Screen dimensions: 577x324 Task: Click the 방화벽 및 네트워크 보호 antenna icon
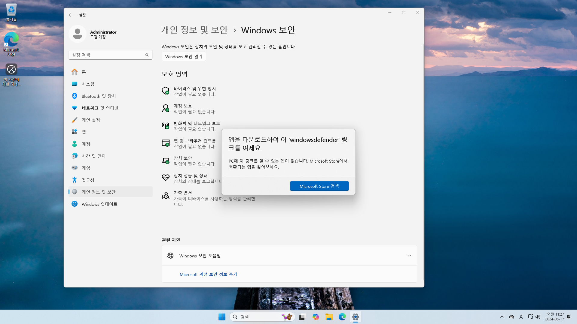(166, 126)
